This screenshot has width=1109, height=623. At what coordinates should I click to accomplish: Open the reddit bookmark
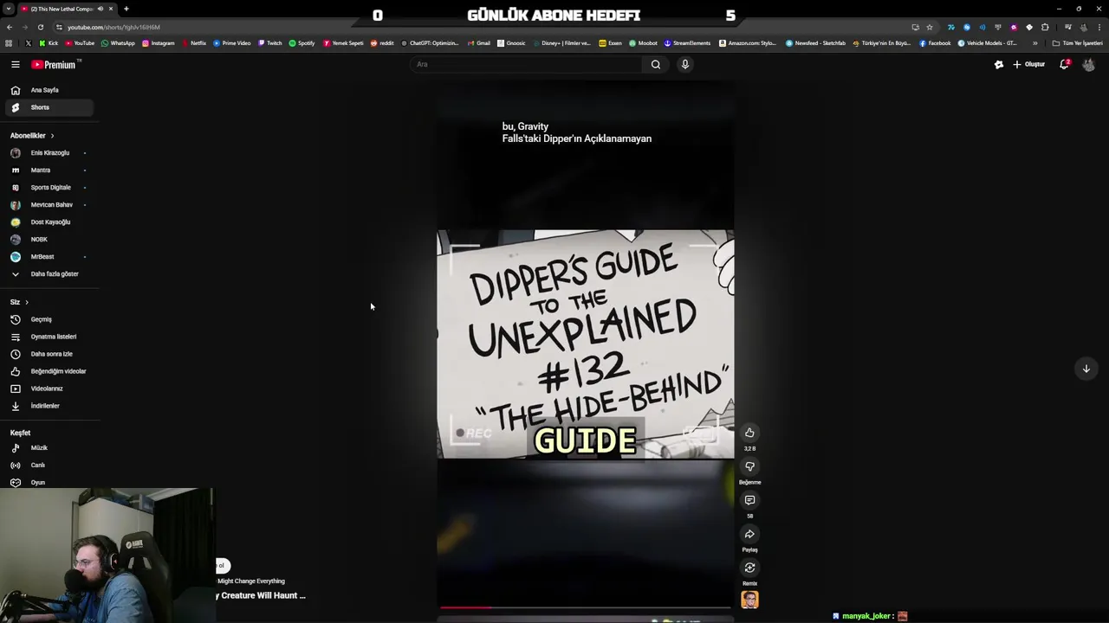point(381,43)
